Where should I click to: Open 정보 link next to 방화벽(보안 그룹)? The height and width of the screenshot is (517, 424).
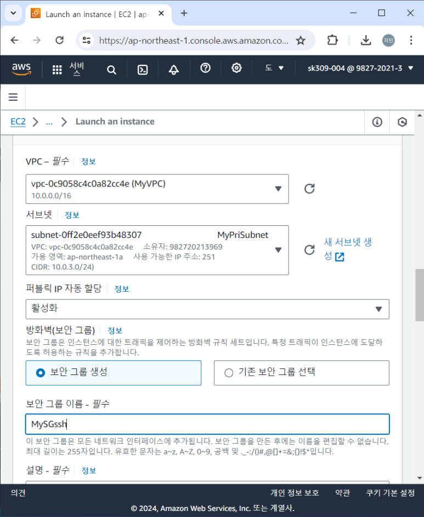coord(115,331)
